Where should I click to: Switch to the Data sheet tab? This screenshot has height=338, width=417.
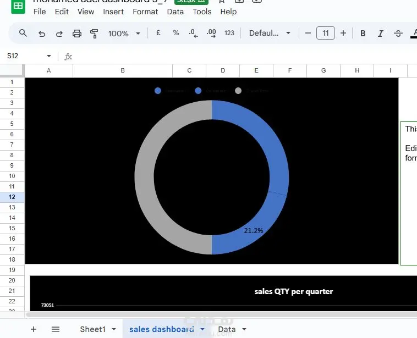[x=227, y=329]
